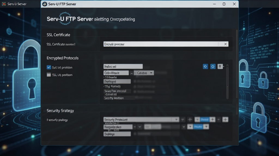Select the 'Sranu(fom protocol' list row
The width and height of the screenshot is (279, 156).
point(117,91)
